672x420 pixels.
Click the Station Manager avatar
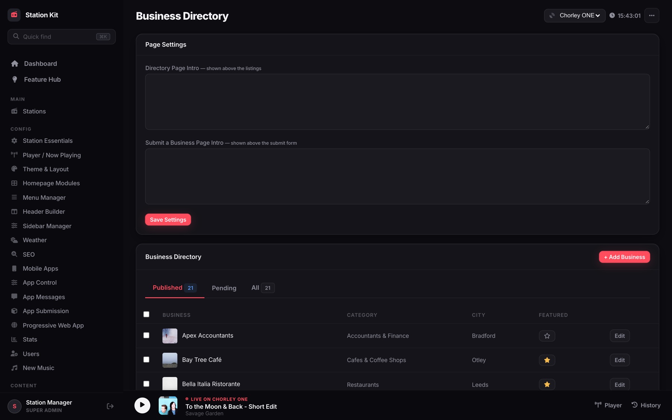point(15,406)
